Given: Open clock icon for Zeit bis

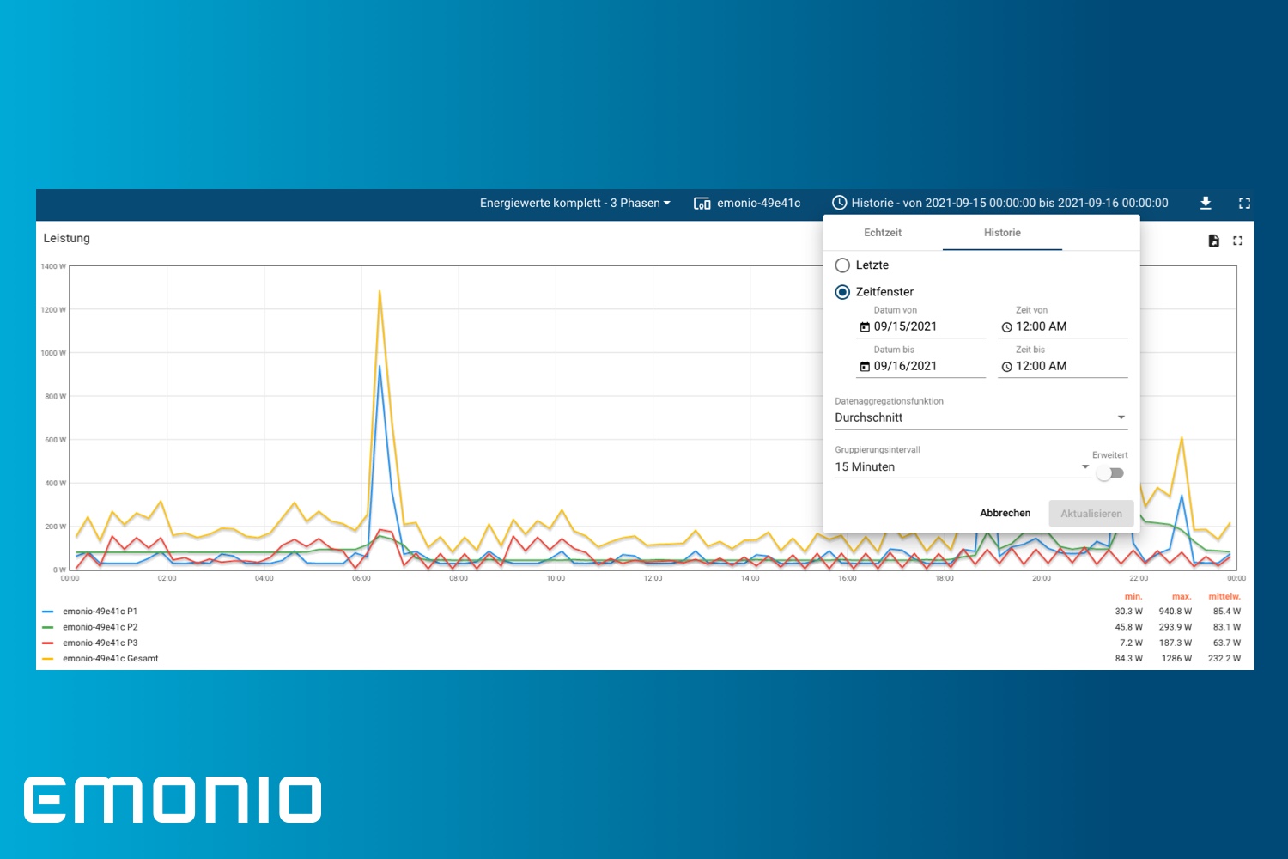Looking at the screenshot, I should click(x=1006, y=367).
